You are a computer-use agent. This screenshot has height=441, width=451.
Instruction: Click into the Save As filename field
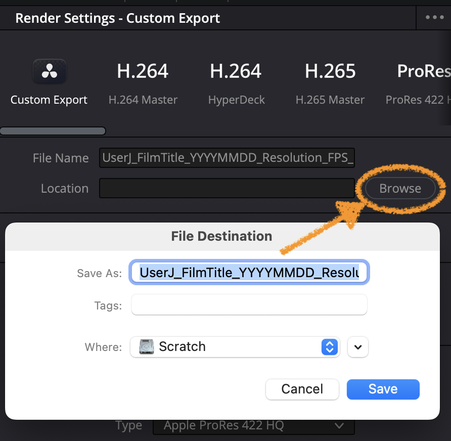point(249,273)
